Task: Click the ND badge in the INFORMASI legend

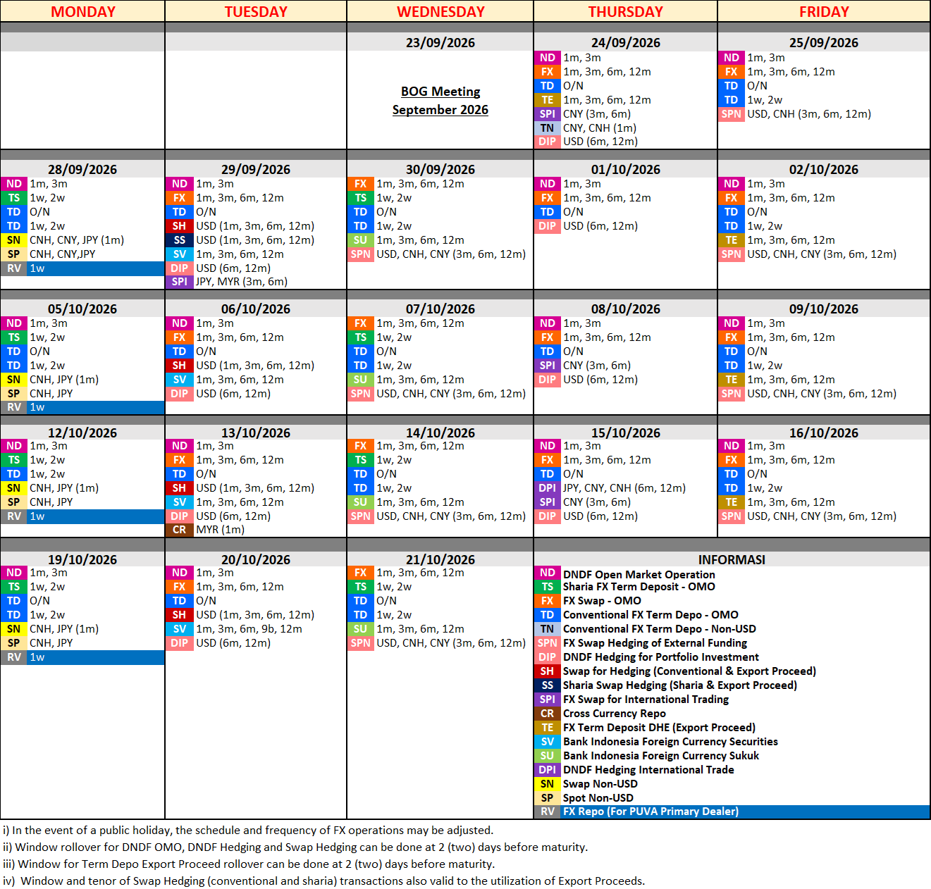Action: (x=548, y=573)
